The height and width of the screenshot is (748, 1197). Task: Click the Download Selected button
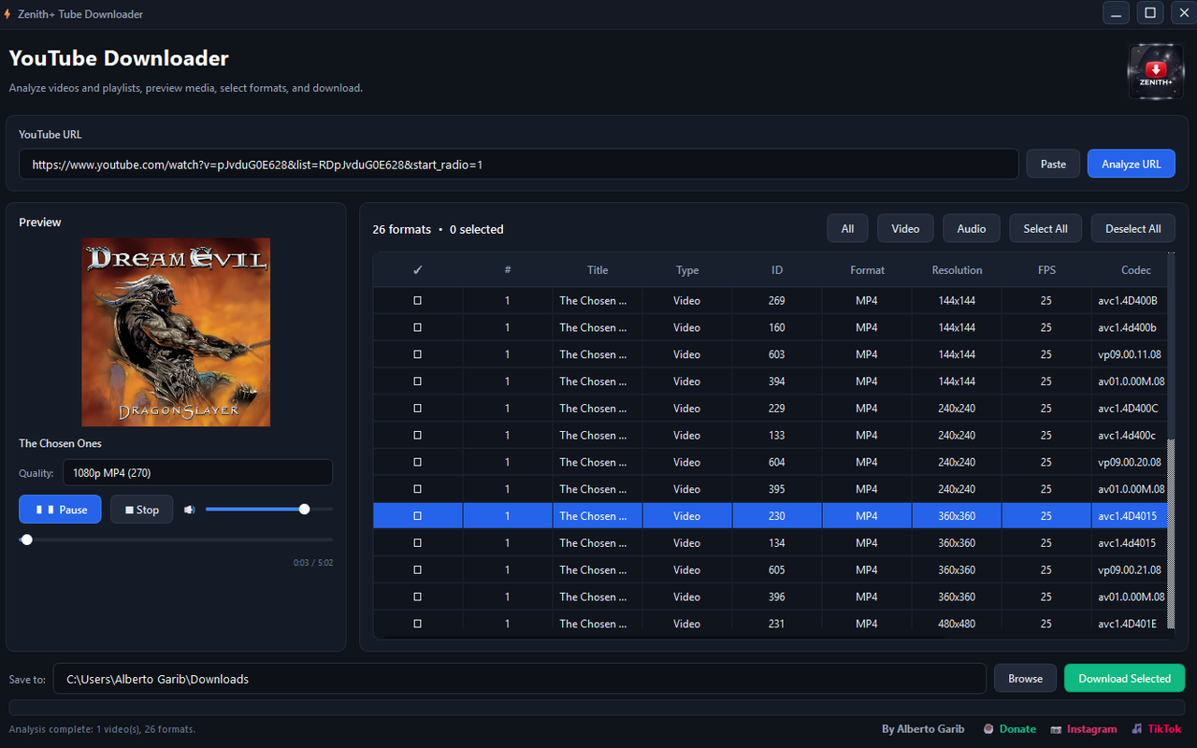(x=1124, y=679)
